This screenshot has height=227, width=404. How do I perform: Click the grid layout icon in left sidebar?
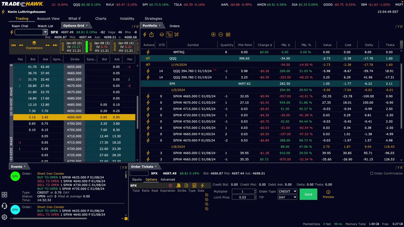pos(4,195)
